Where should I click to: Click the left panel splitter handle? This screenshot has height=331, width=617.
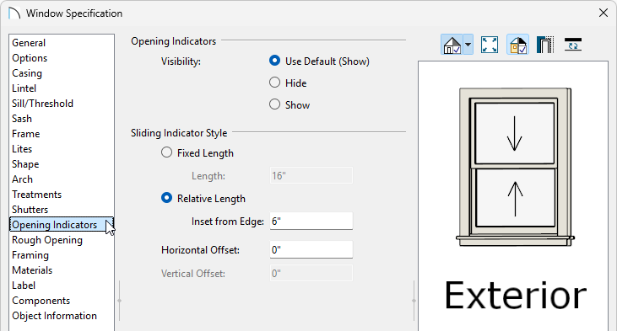(x=119, y=301)
